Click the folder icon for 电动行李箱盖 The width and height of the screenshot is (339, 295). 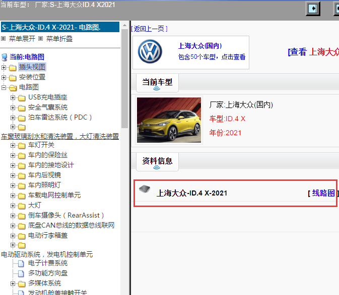tap(22, 236)
